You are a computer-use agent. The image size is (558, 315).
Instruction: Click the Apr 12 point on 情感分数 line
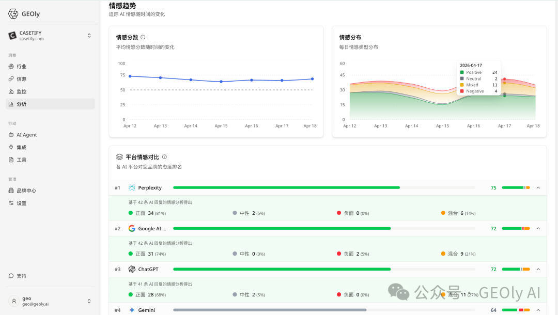coord(130,76)
